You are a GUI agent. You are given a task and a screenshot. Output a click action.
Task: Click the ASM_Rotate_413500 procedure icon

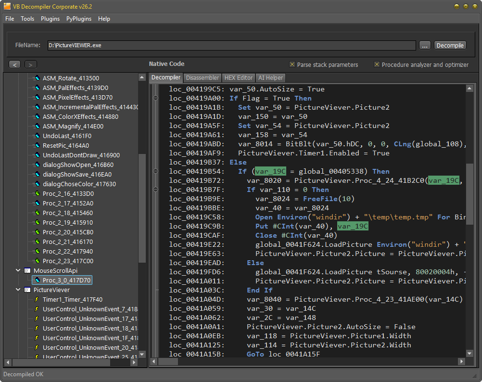pyautogui.click(x=37, y=78)
